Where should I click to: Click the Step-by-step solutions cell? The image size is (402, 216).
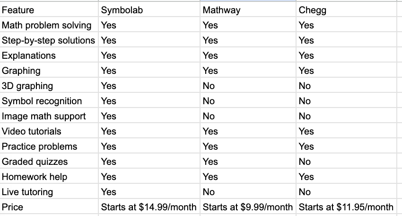48,40
